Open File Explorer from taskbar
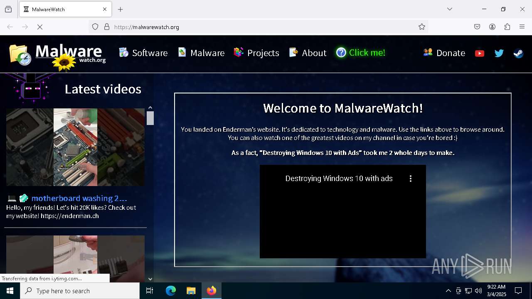 point(191,291)
